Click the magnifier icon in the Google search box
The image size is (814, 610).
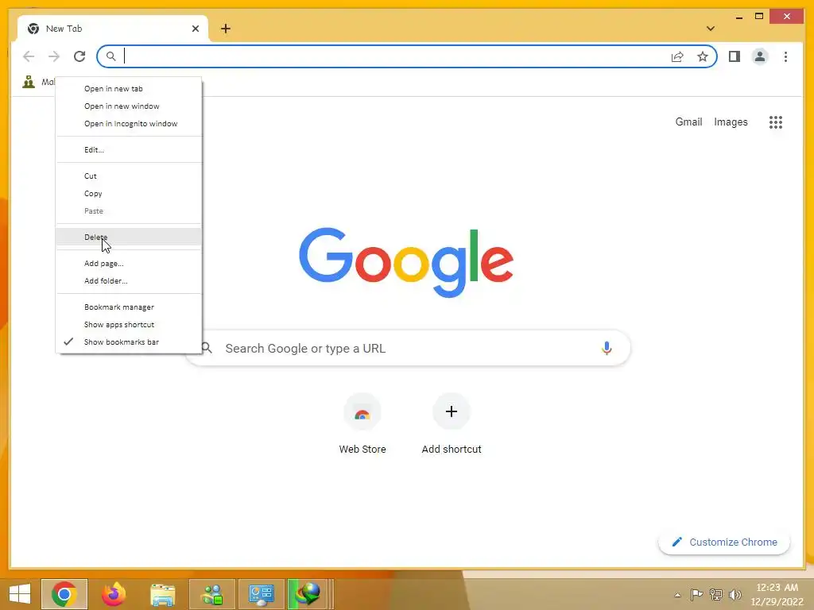207,348
